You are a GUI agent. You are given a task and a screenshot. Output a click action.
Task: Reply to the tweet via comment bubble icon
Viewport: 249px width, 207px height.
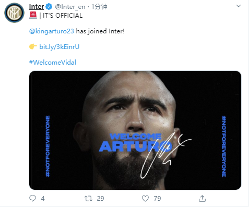pos(32,198)
